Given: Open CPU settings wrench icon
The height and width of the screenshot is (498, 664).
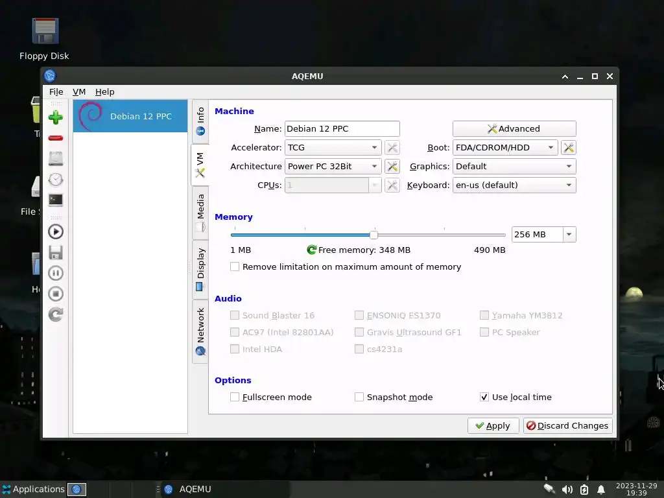Looking at the screenshot, I should [392, 185].
